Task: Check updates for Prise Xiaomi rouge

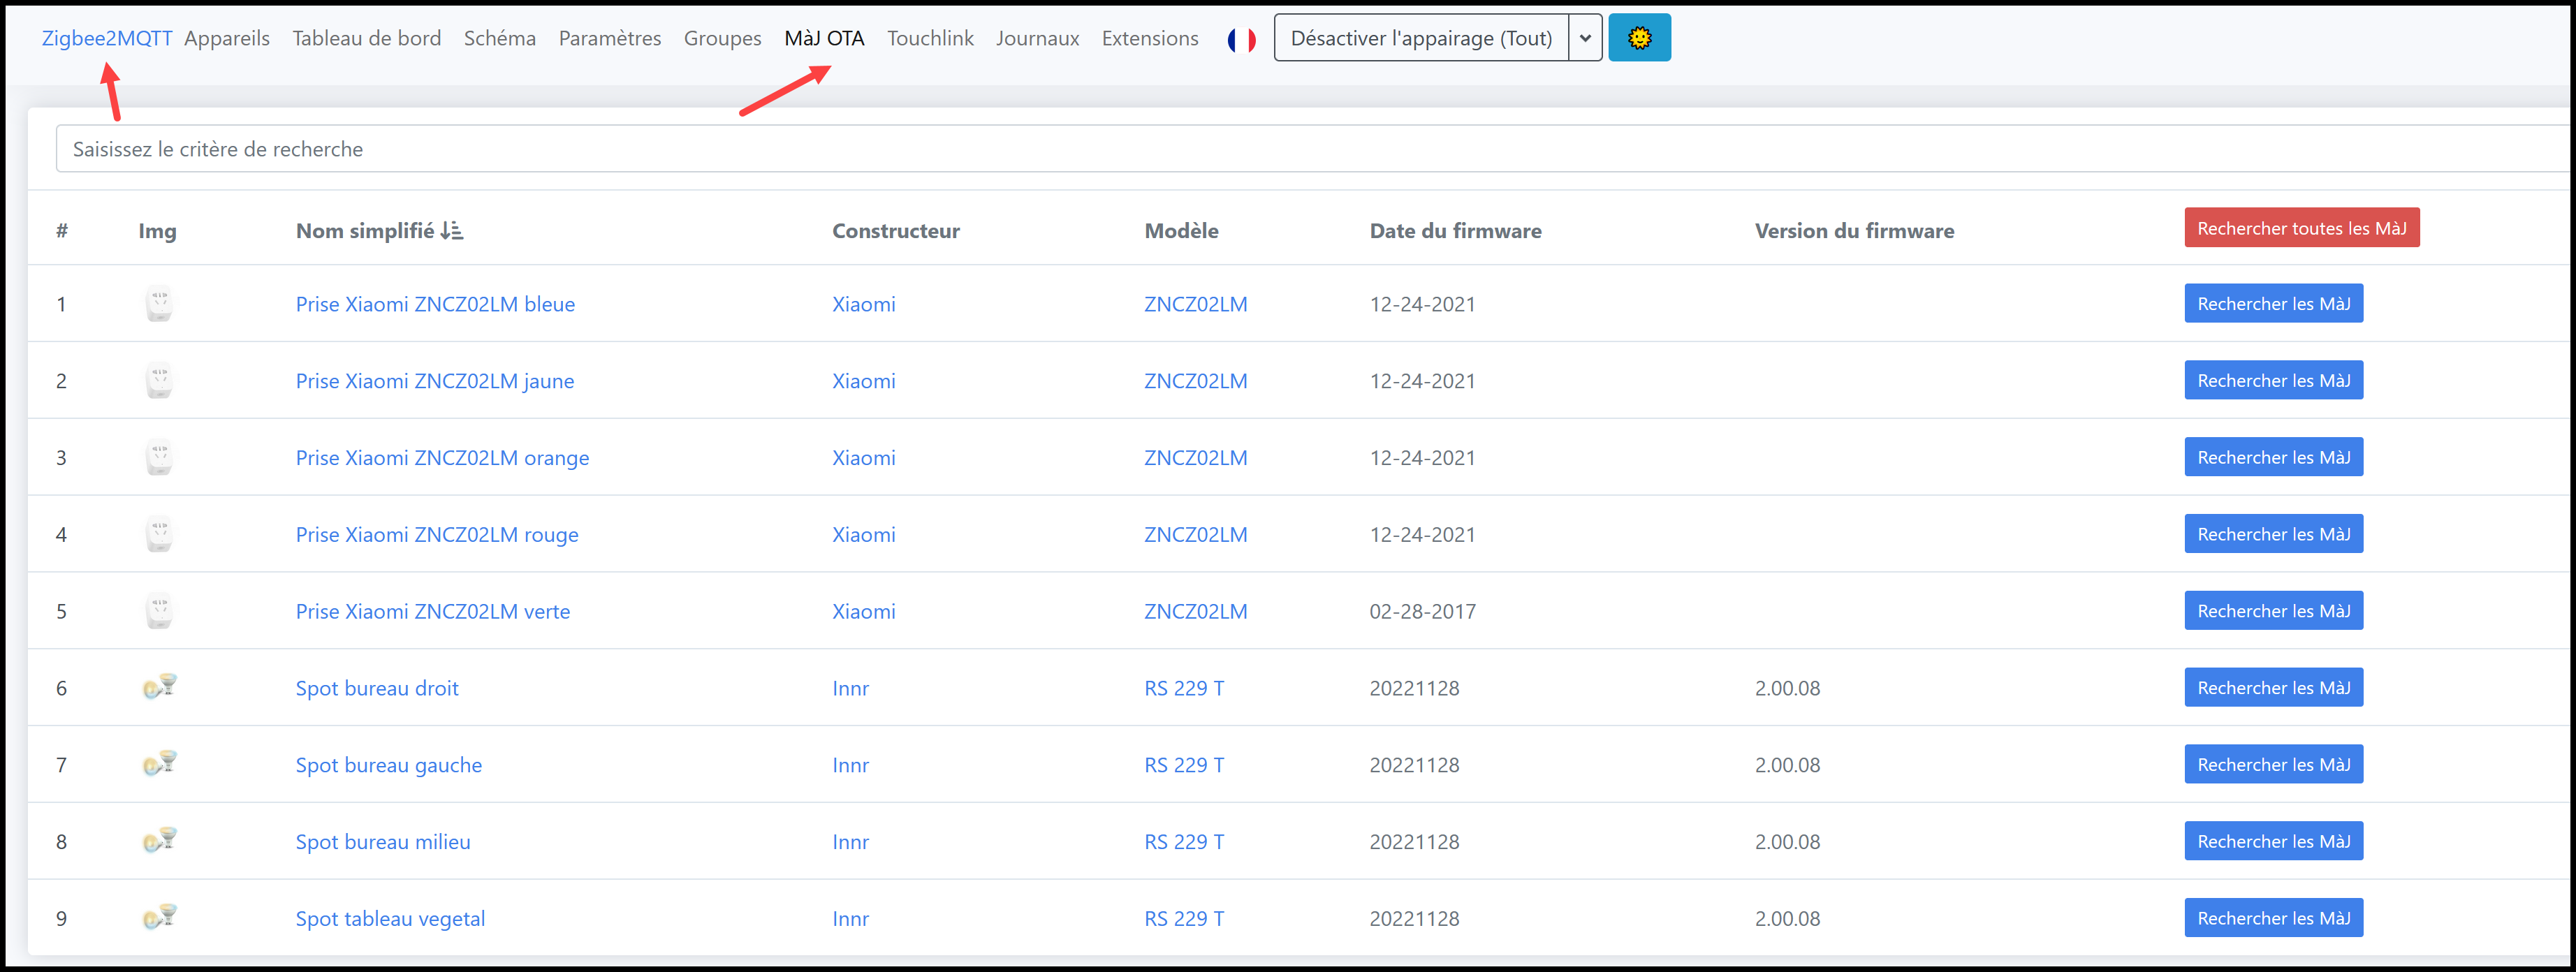Action: (x=2273, y=535)
